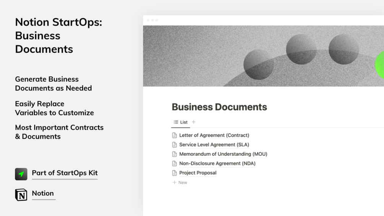Viewport: 384px width, 216px height.
Task: Open Service Level Agreement (SLA) page
Action: pyautogui.click(x=214, y=145)
